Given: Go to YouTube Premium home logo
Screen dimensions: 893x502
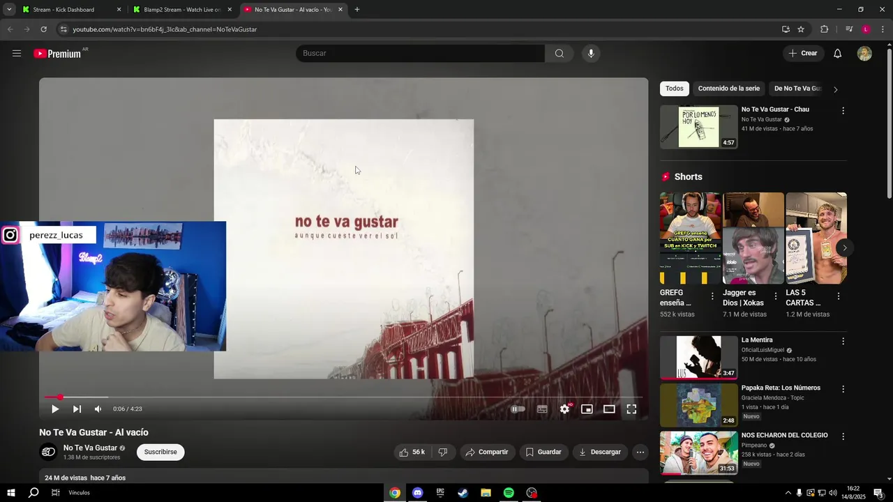Looking at the screenshot, I should [57, 54].
